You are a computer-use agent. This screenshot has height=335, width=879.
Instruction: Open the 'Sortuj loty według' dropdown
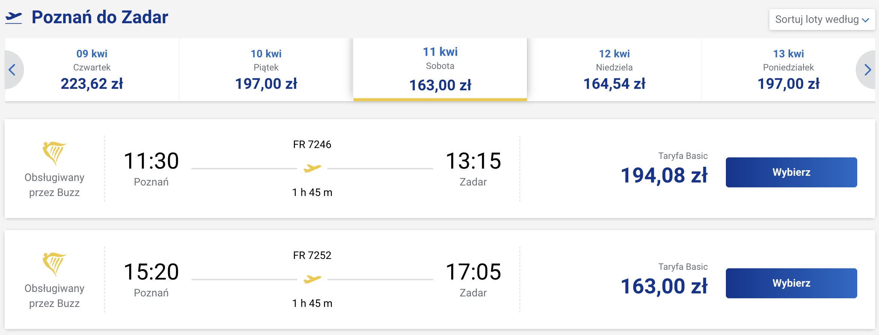point(822,19)
